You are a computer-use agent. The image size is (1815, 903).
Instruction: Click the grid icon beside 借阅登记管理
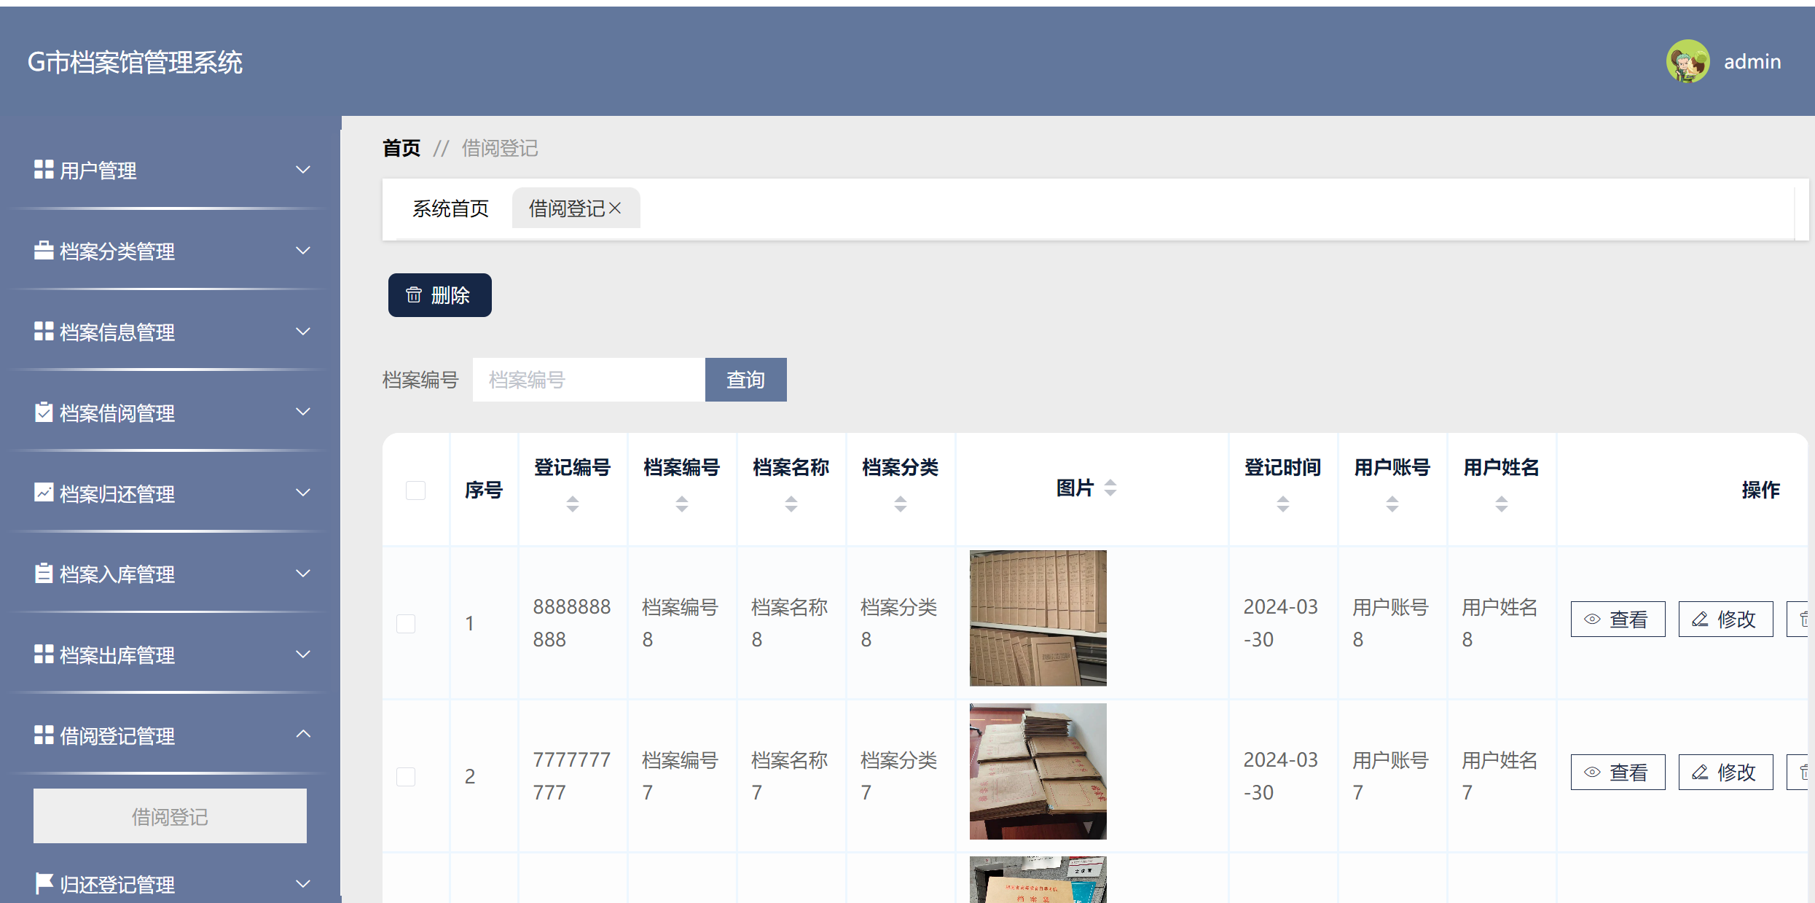(44, 735)
